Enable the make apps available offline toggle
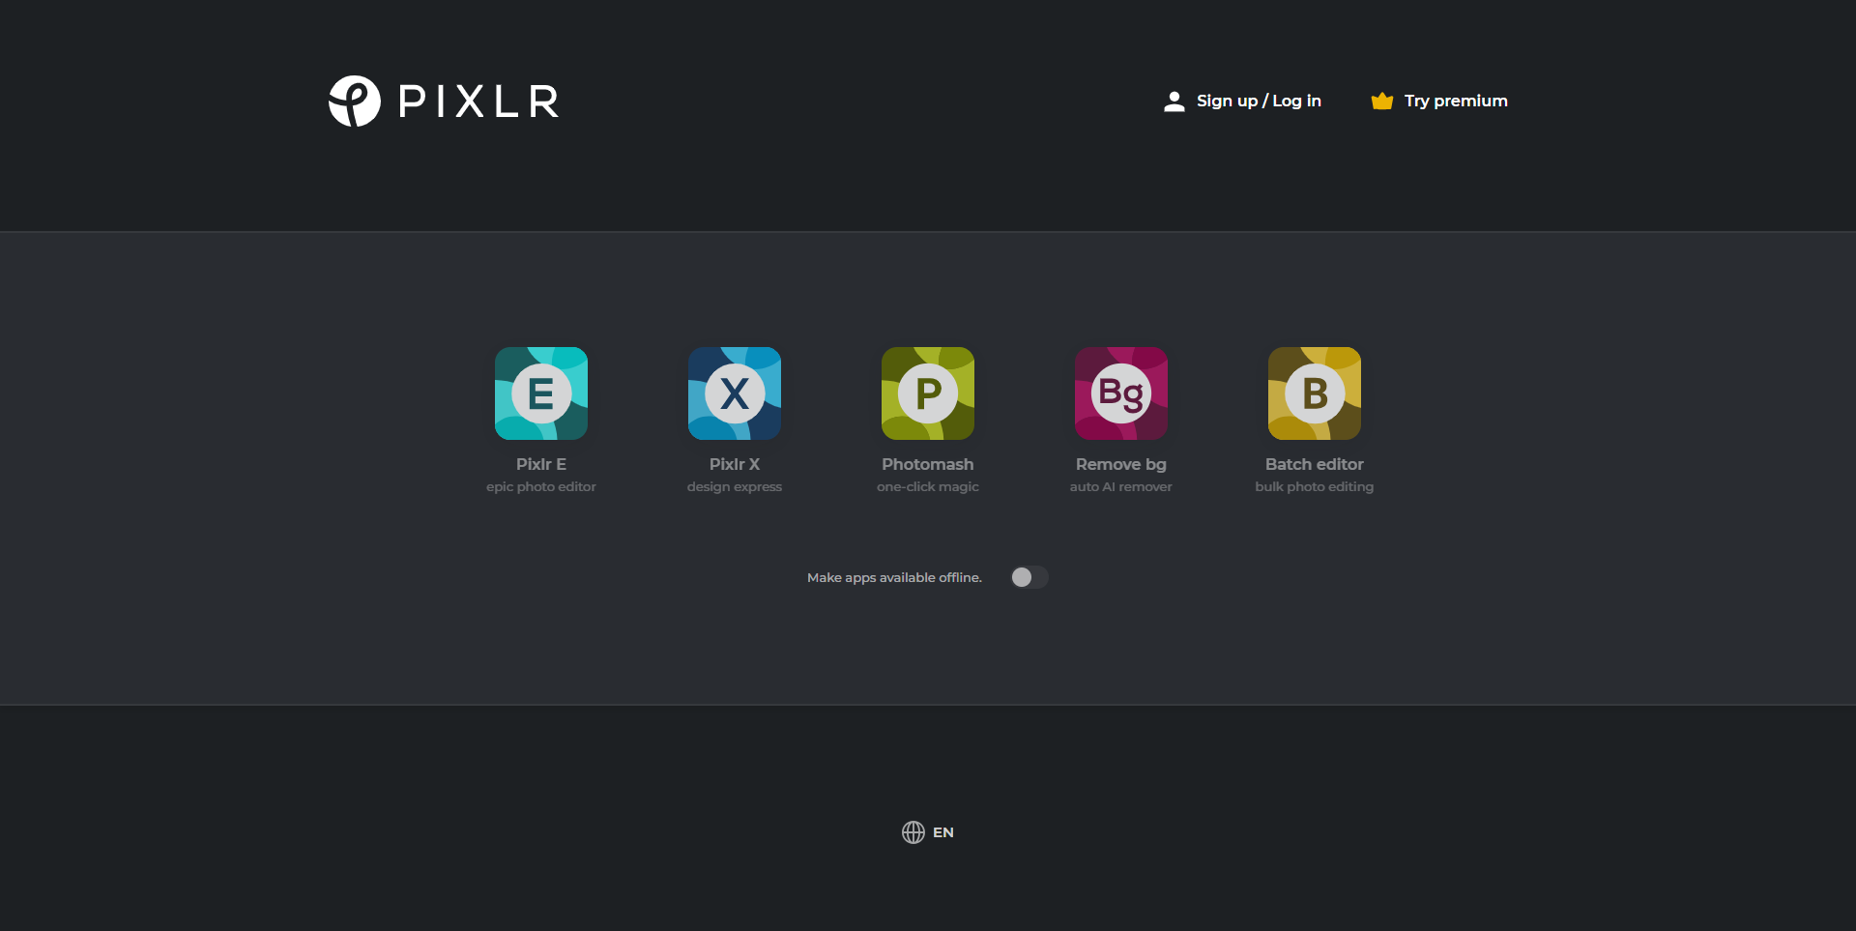The height and width of the screenshot is (931, 1856). (x=1029, y=577)
